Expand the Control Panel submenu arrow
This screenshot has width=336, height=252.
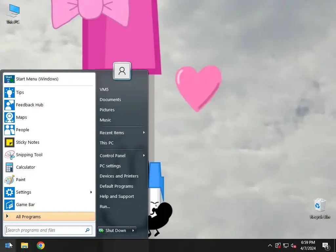pos(144,156)
